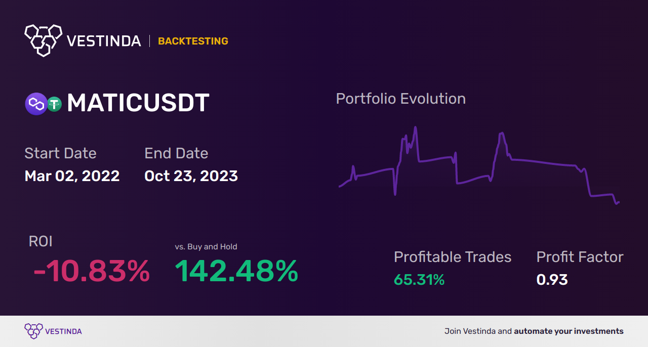Select the Oct 23, 2023 end date value
The image size is (648, 347).
191,176
